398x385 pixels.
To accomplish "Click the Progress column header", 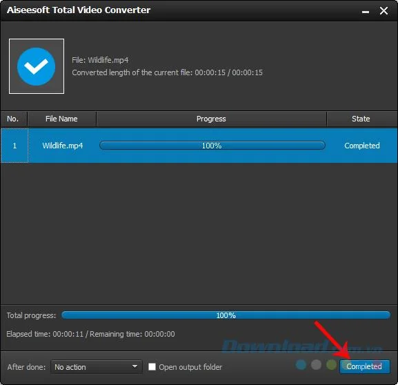I will pos(211,119).
